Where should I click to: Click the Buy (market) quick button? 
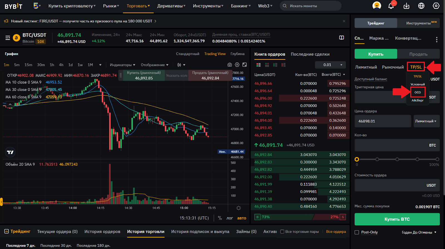(x=144, y=75)
